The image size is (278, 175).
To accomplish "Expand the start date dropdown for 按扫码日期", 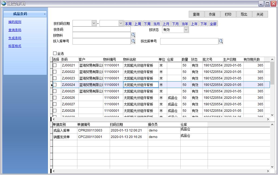I will click(x=94, y=23).
